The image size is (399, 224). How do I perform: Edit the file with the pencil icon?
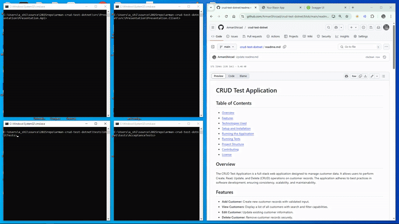point(372,76)
